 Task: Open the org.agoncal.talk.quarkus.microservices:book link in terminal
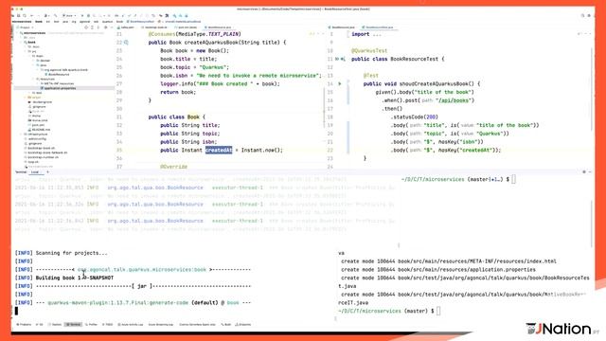point(142,269)
